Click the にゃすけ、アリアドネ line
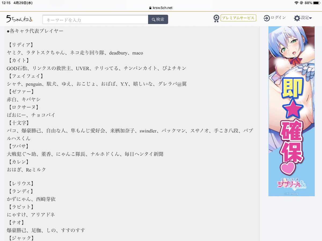The image size is (322, 241). (x=31, y=214)
